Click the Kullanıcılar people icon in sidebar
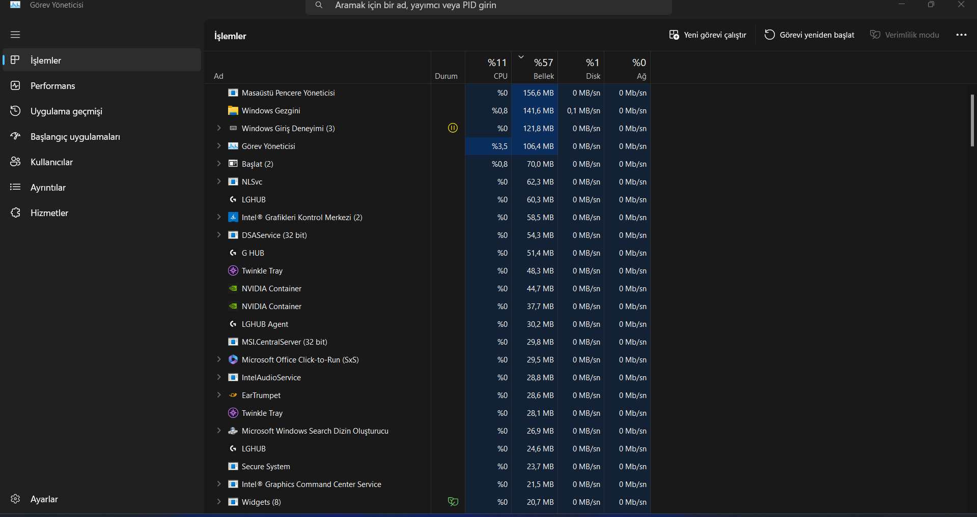Screen dimensions: 977x517 point(15,162)
